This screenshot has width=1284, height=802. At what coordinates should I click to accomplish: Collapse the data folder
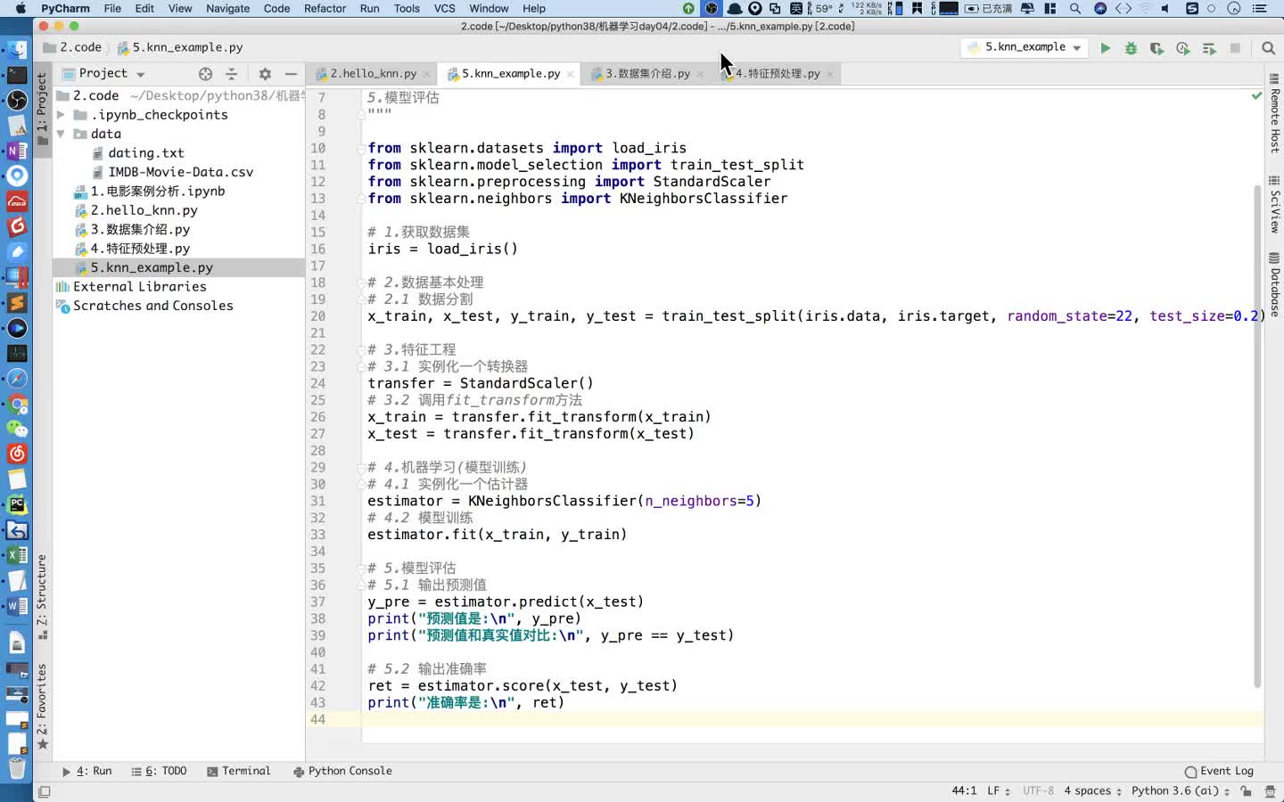tap(61, 135)
